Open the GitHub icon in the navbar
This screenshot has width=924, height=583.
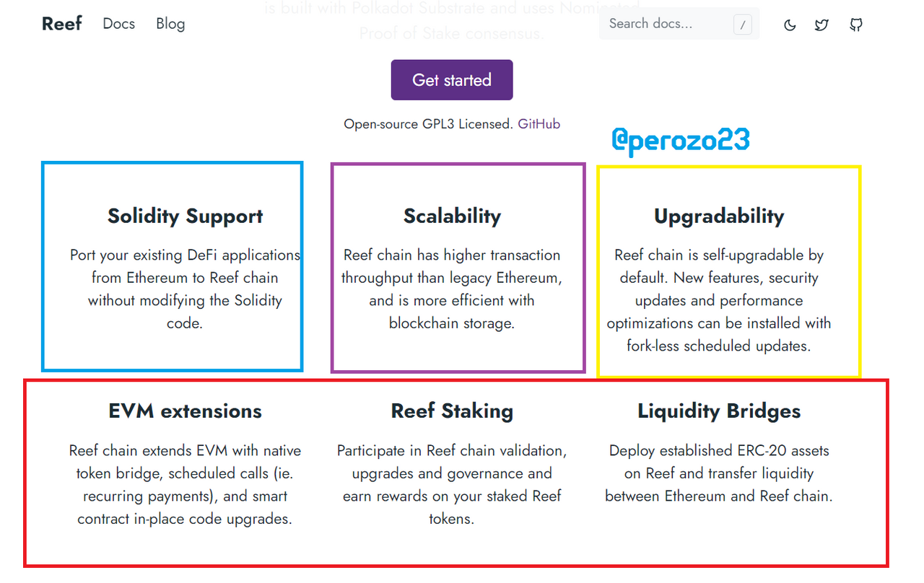[x=856, y=25]
